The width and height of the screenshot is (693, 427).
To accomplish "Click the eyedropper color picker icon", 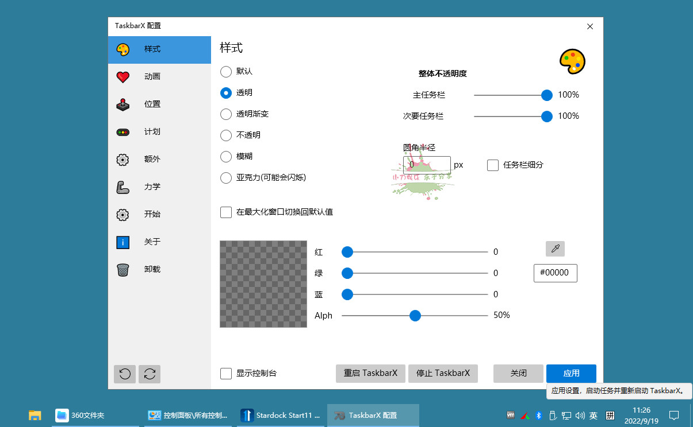I will coord(555,249).
